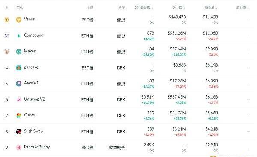Sort by yield rate column header
The image size is (257, 157).
242,8
